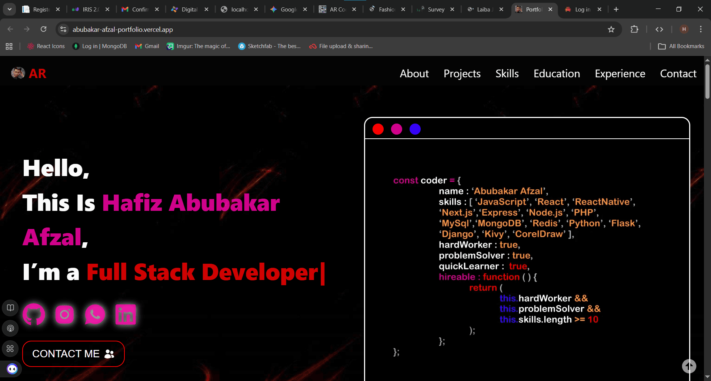The height and width of the screenshot is (381, 711).
Task: Click the book icon in the left sidebar
Action: [x=10, y=308]
